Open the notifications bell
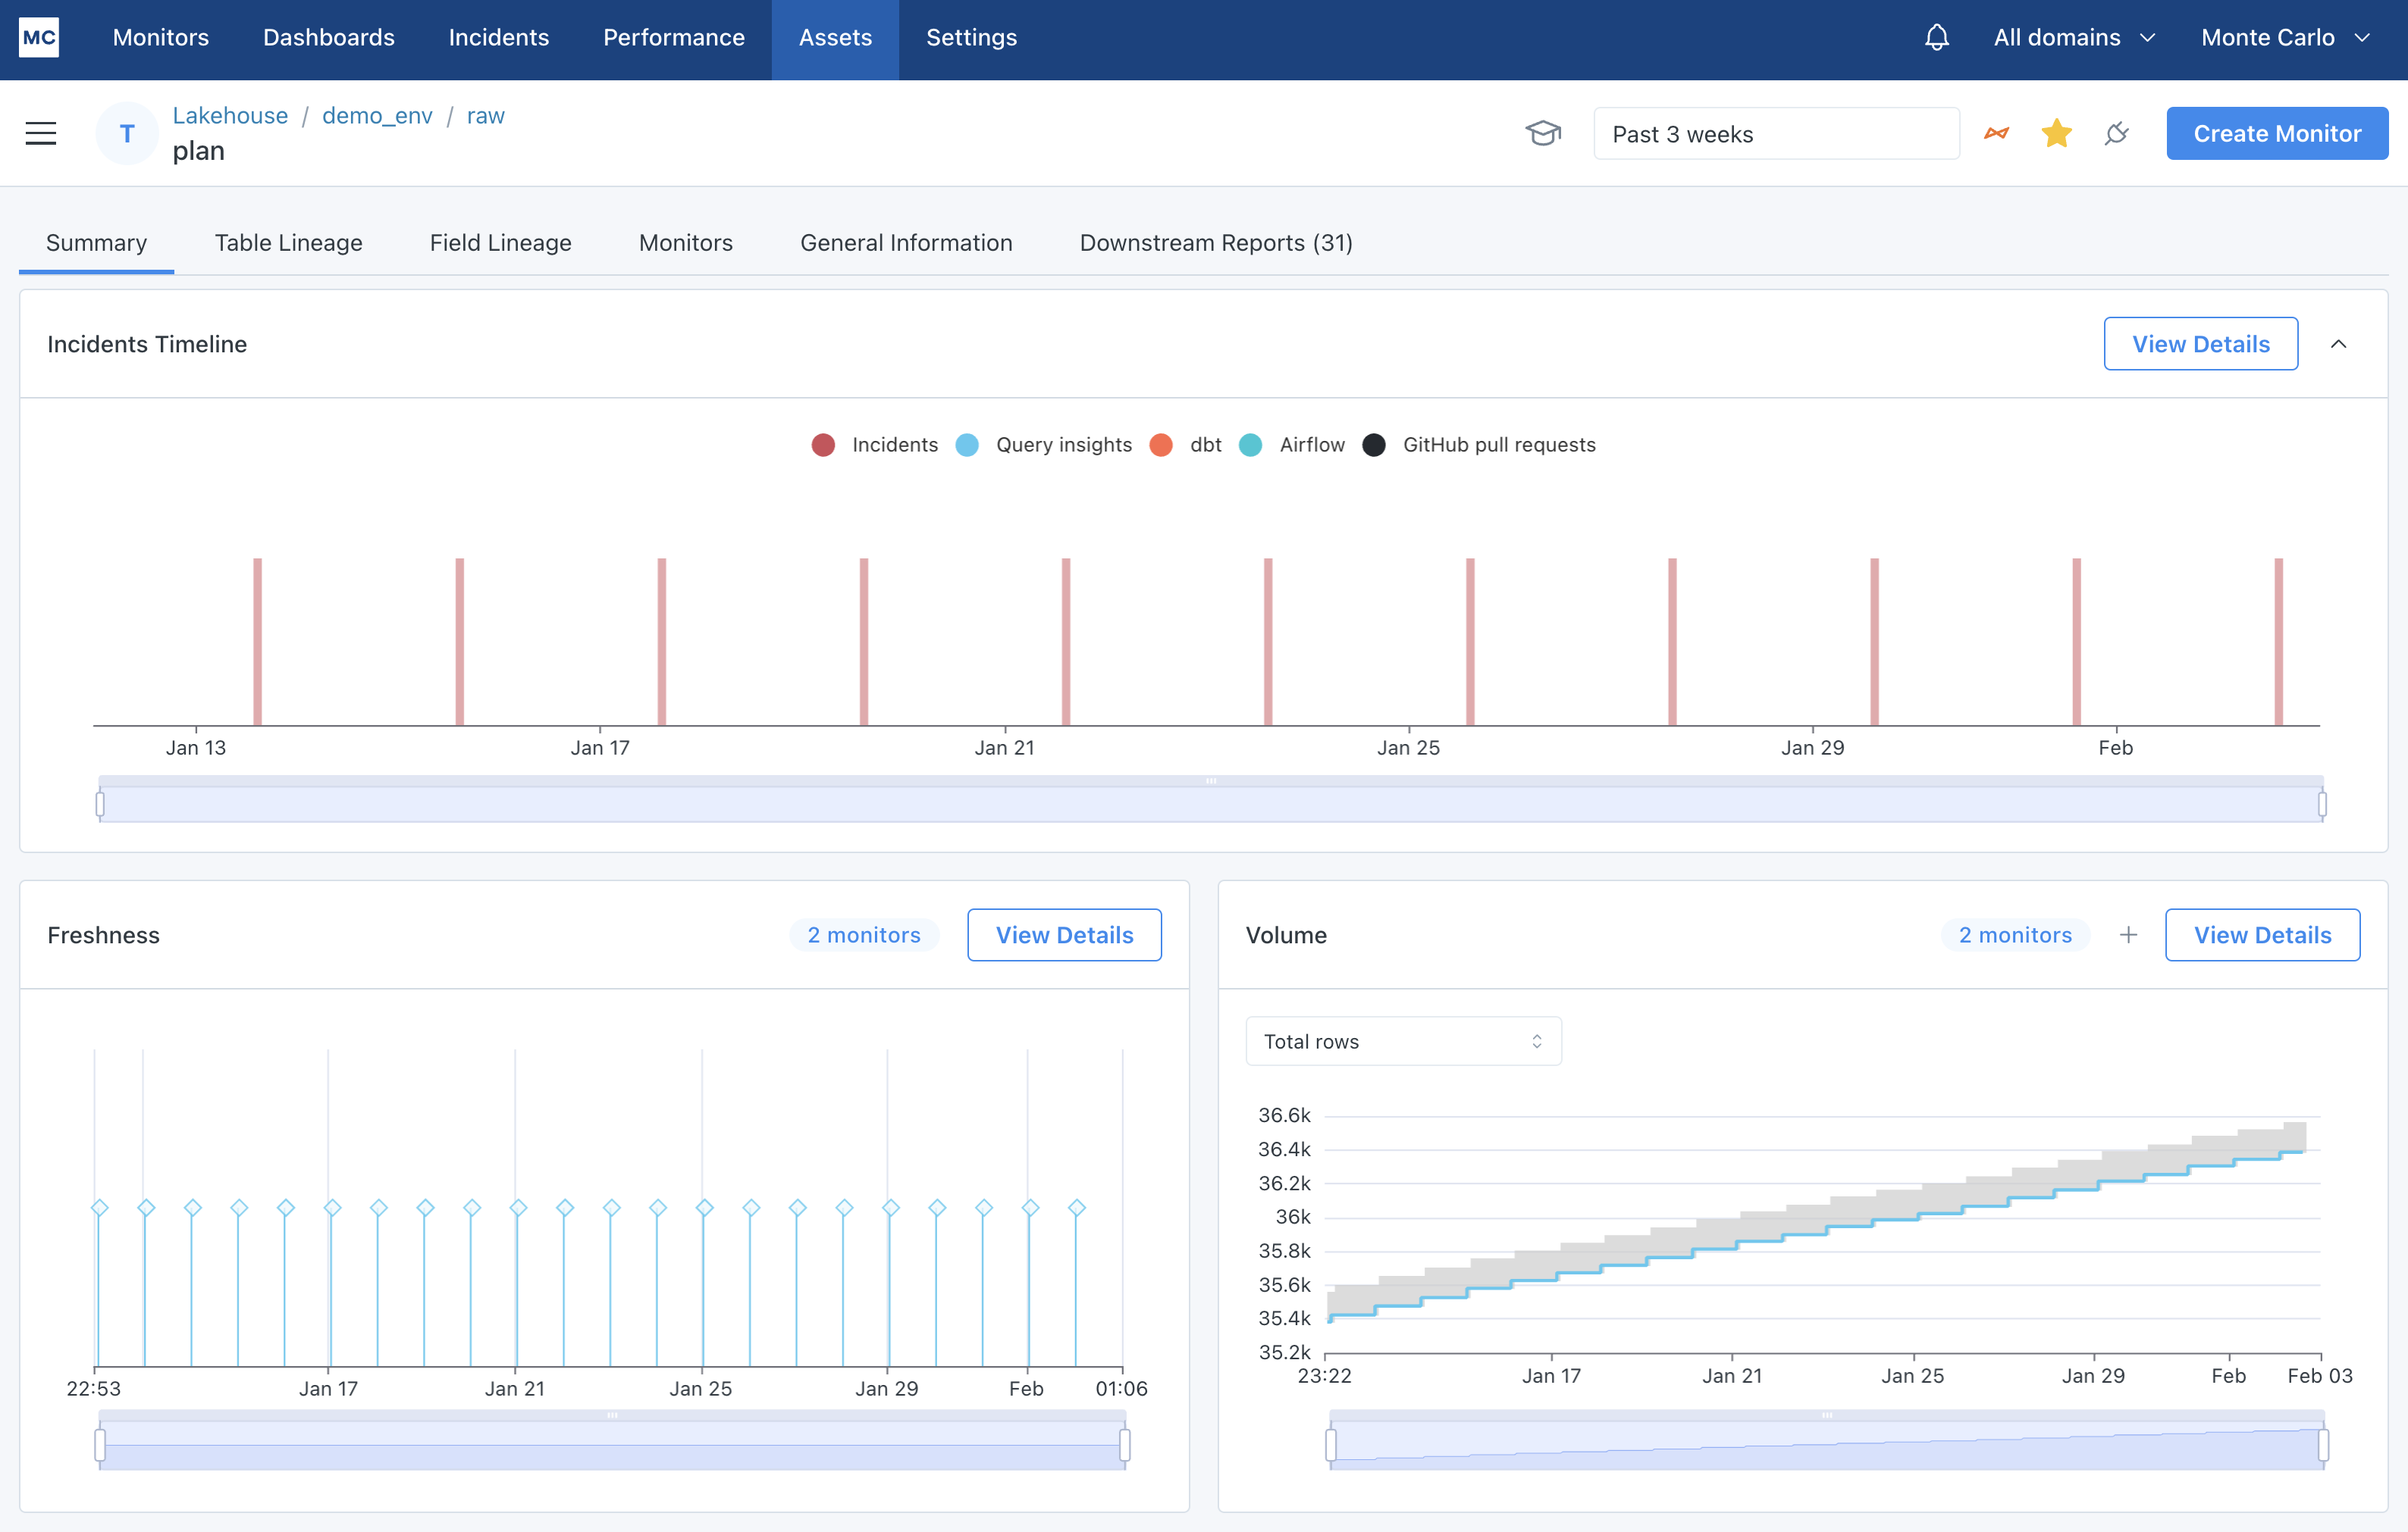Viewport: 2408px width, 1532px height. (x=1936, y=38)
